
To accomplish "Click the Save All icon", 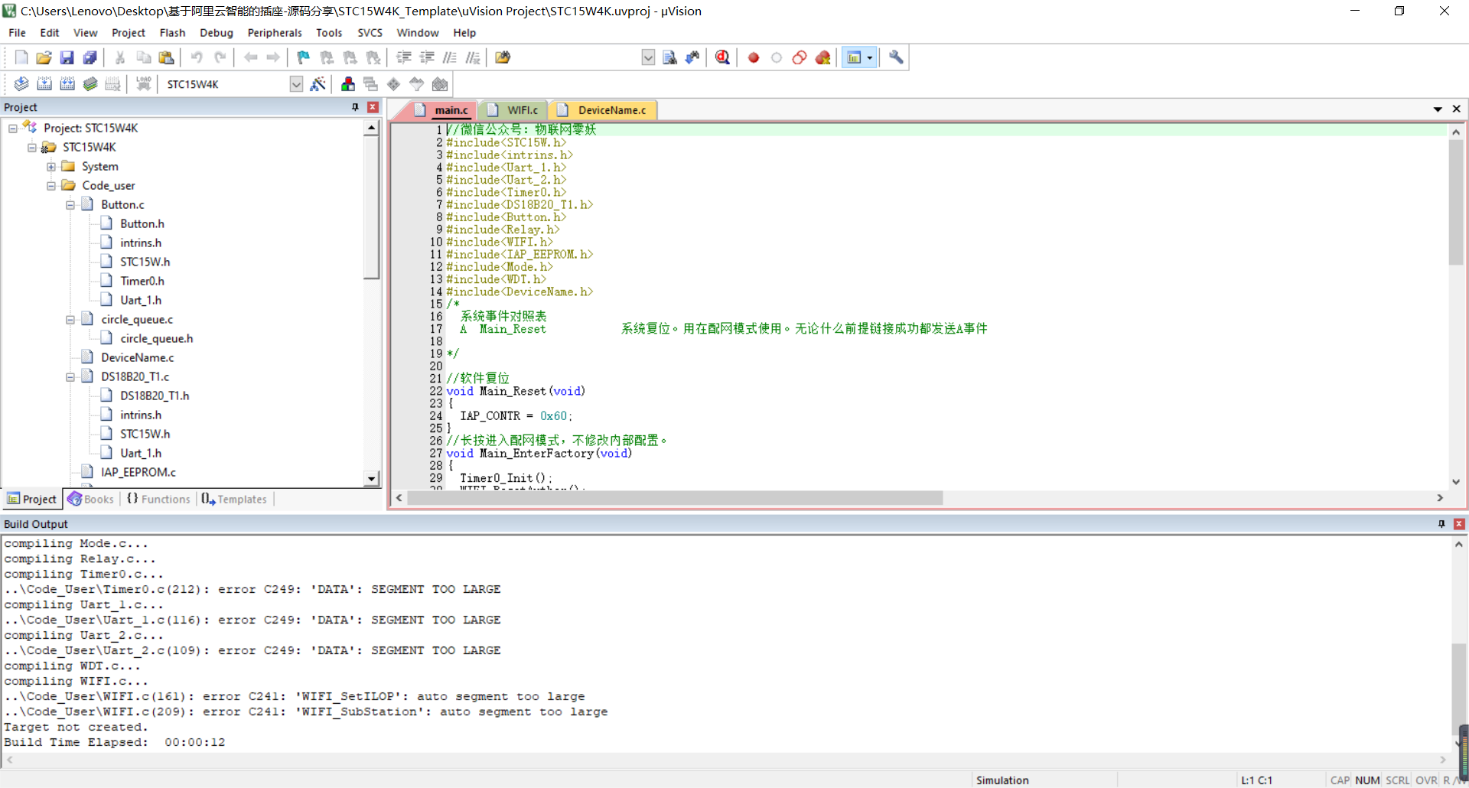I will click(x=90, y=57).
